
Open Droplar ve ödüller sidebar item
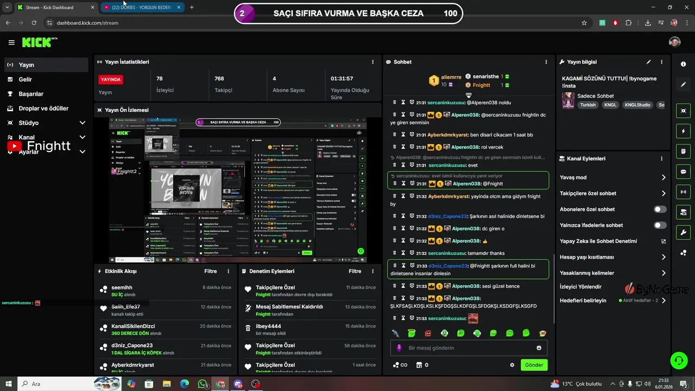[x=46, y=108]
